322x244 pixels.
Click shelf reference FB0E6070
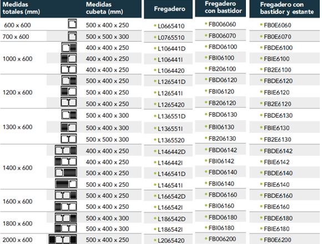click(x=278, y=37)
